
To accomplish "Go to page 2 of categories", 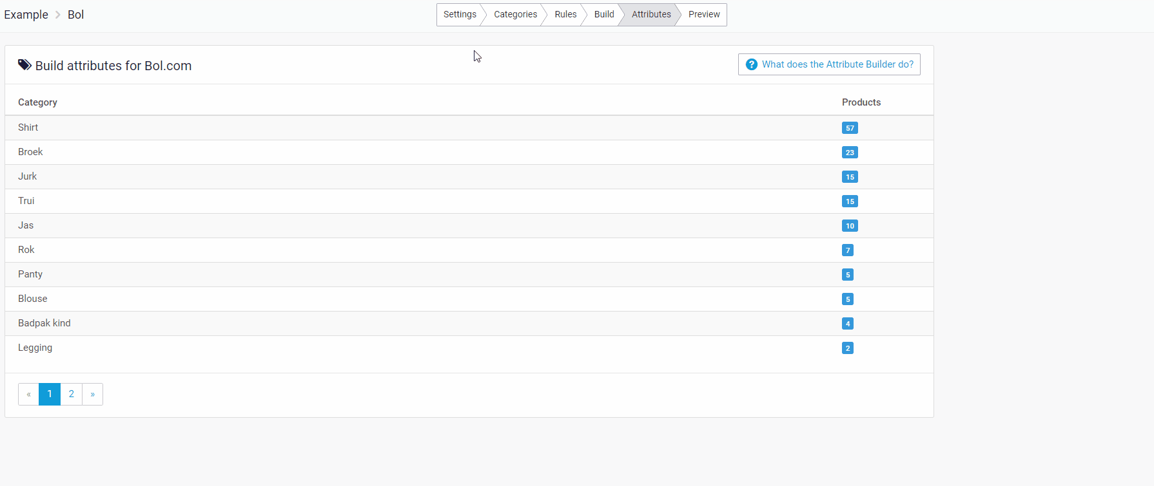I will coord(72,394).
